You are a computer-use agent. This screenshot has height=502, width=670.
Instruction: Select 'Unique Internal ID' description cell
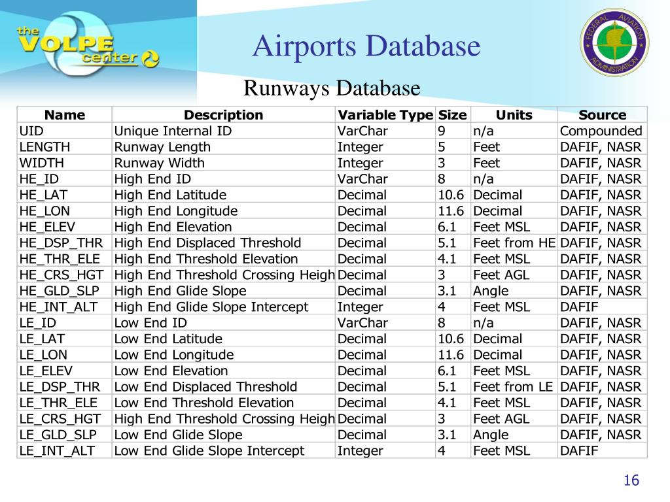224,131
